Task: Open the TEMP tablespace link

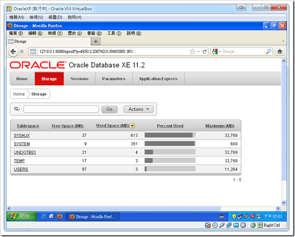Action: point(19,161)
